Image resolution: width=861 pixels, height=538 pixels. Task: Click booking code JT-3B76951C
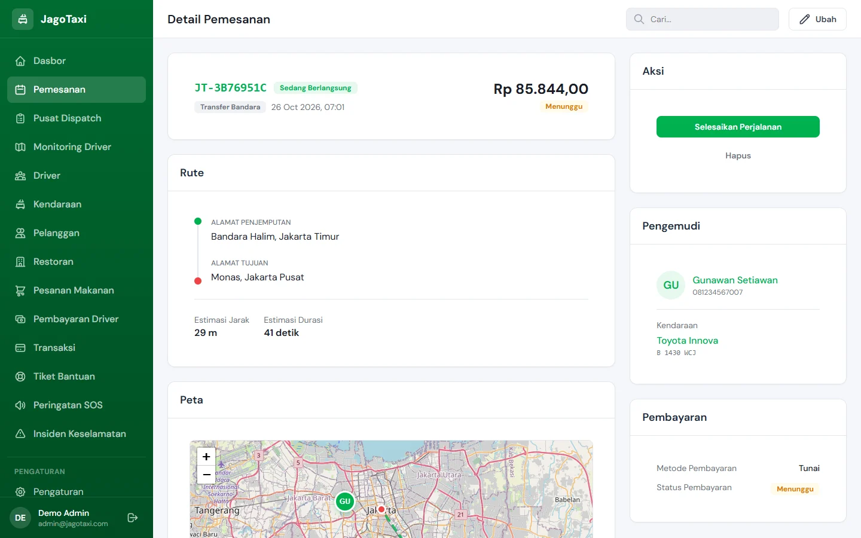(230, 88)
